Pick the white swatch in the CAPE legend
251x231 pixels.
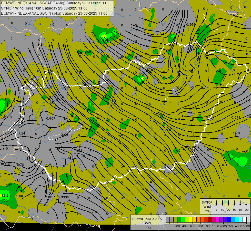pyautogui.click(x=245, y=219)
